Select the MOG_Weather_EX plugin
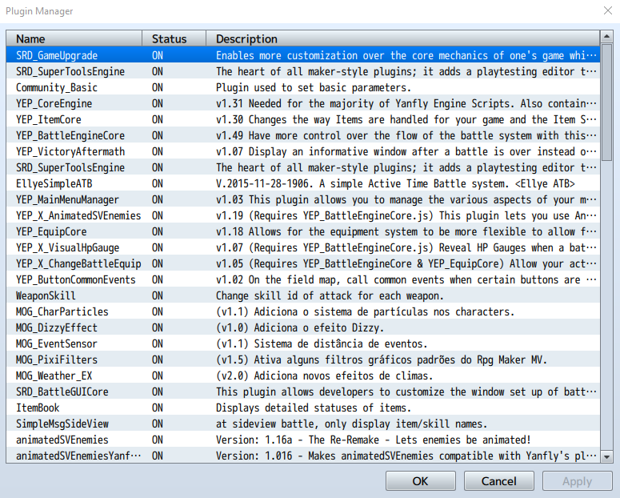Viewport: 620px width, 498px height. tap(303, 376)
